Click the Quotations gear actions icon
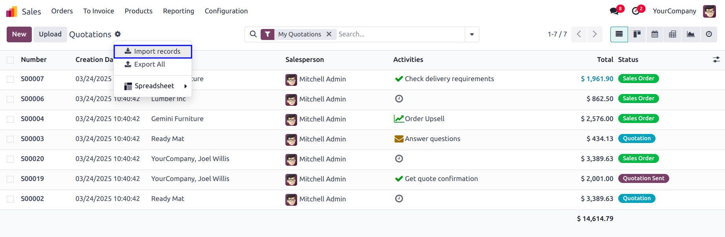This screenshot has width=725, height=237. [x=118, y=34]
